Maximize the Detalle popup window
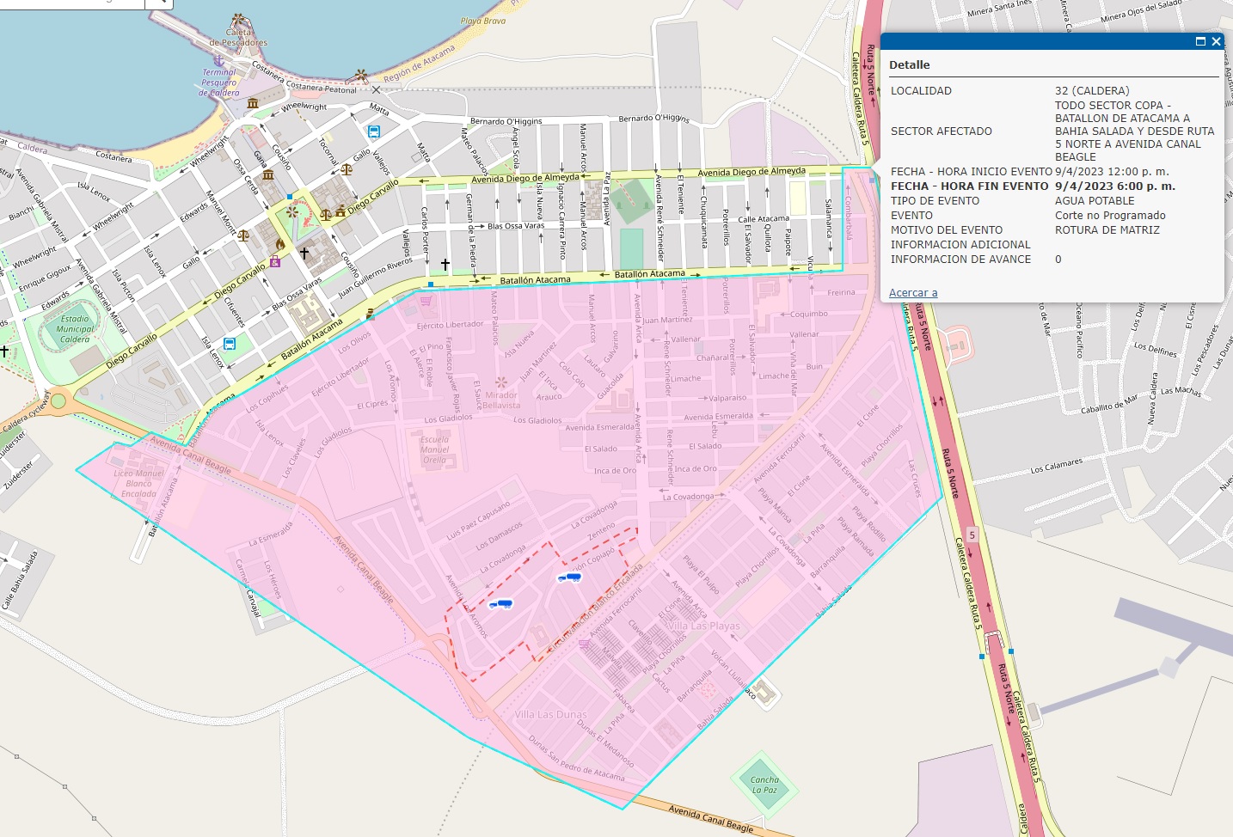 click(x=1200, y=41)
